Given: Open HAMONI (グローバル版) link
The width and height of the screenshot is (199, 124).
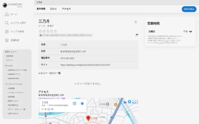Looking at the screenshot, I should [x=17, y=70].
